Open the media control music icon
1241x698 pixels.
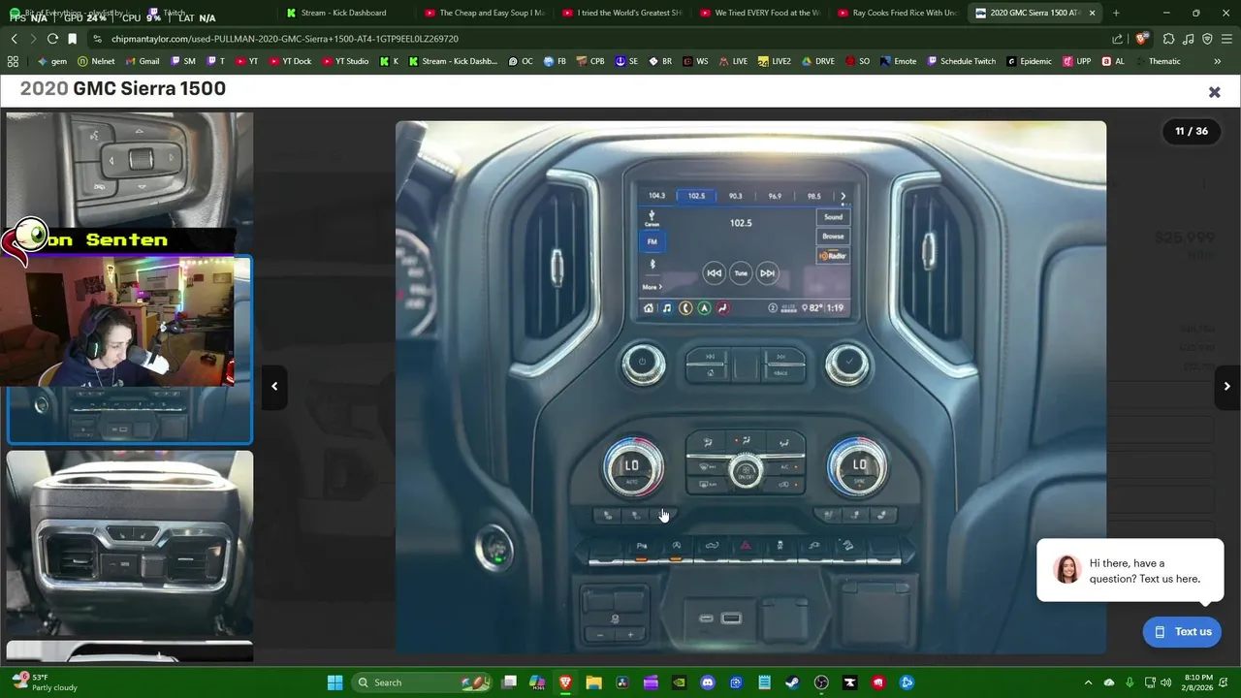(x=1188, y=39)
